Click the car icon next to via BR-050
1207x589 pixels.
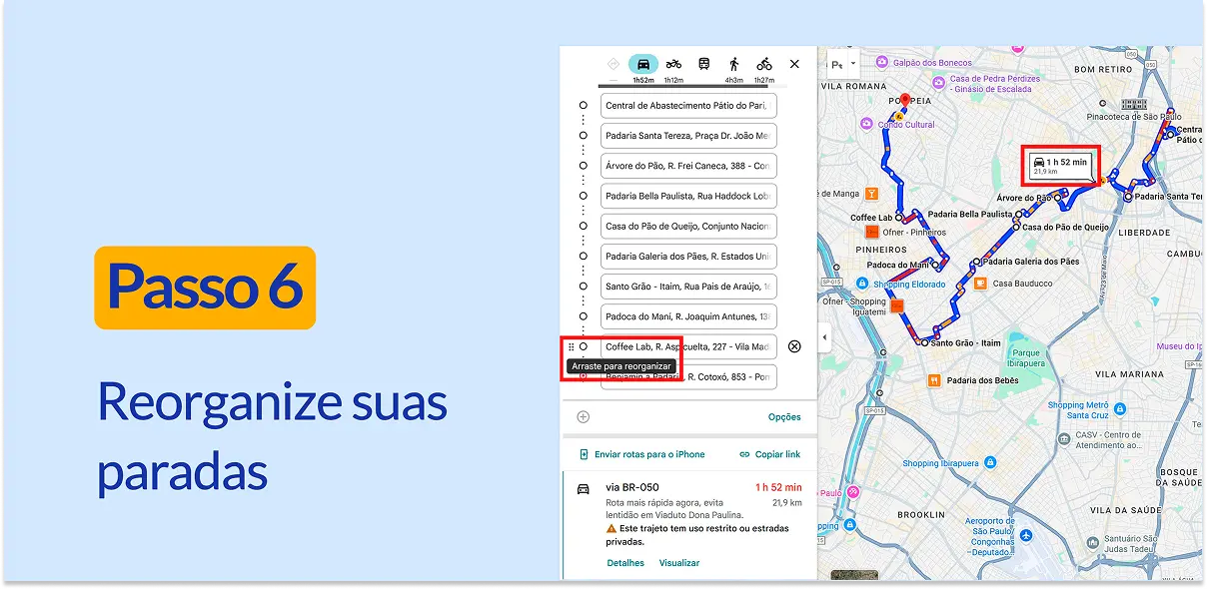coord(583,490)
